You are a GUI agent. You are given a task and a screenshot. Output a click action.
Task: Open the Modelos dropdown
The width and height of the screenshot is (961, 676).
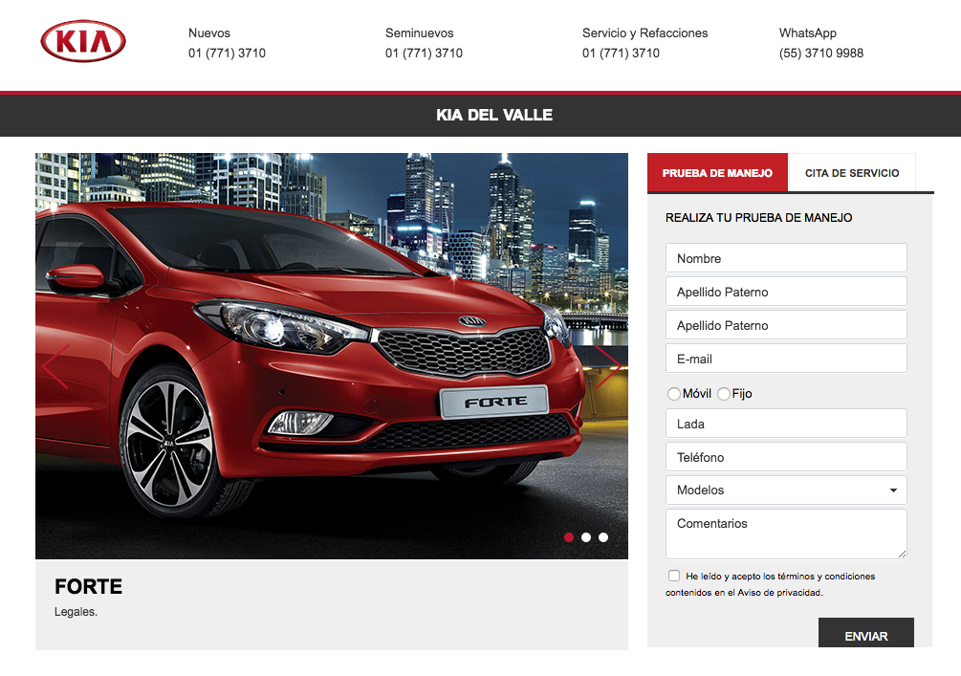786,491
